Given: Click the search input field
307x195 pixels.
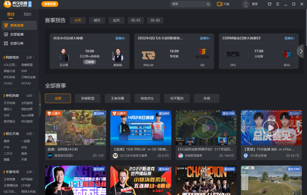Looking at the screenshot, I should click(x=188, y=4).
